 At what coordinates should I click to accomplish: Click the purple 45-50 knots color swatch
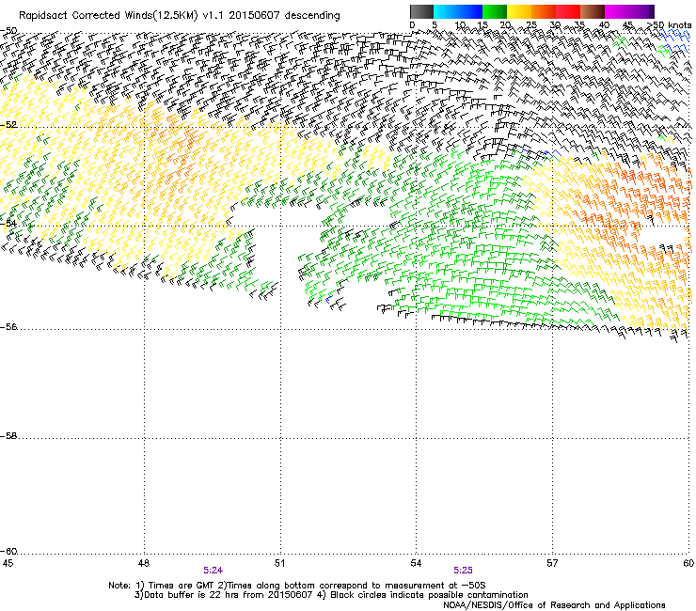coord(641,11)
